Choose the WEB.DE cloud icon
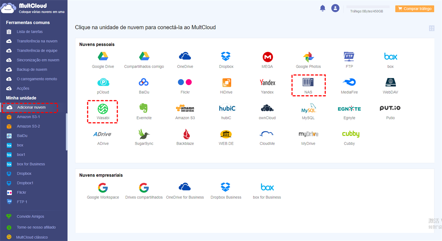442x241 pixels. (x=226, y=134)
